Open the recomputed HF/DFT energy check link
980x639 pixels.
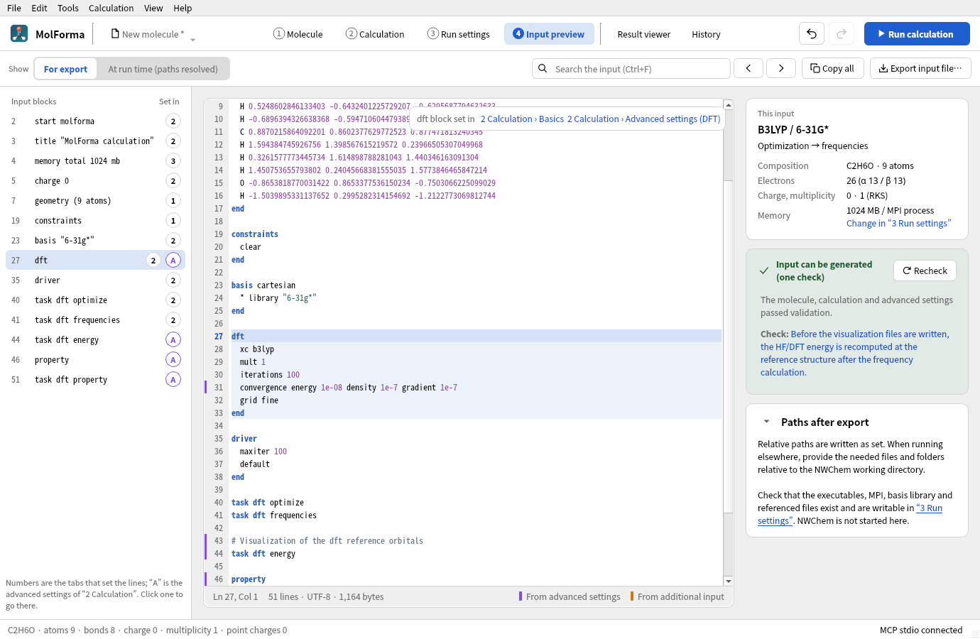coord(854,354)
